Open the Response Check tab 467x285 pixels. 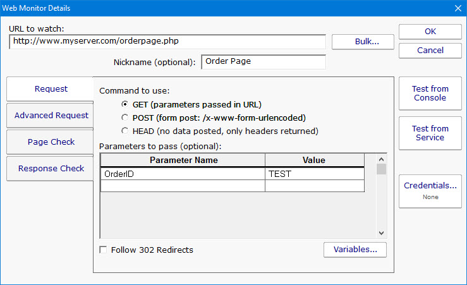coord(51,169)
